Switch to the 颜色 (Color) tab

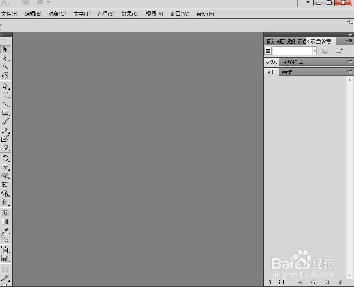point(302,41)
